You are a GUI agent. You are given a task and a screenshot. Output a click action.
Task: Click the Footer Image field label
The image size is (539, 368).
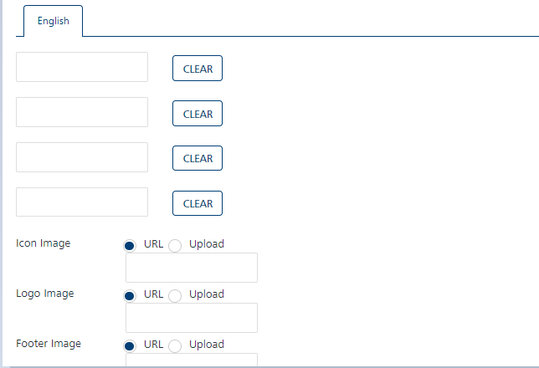click(49, 344)
